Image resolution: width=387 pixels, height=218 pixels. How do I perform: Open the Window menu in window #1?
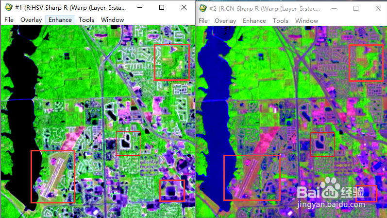click(112, 20)
